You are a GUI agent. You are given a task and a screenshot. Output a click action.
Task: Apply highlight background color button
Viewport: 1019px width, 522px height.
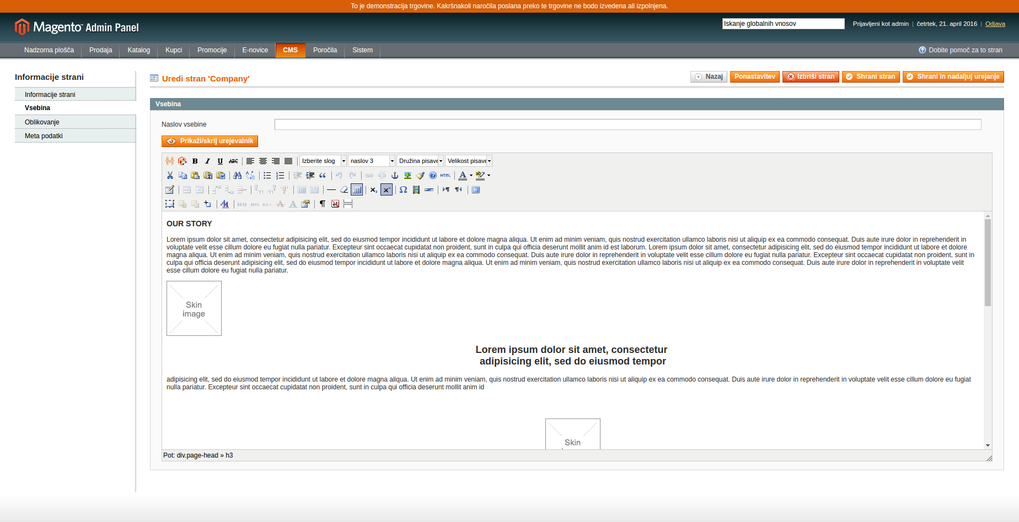pos(480,175)
